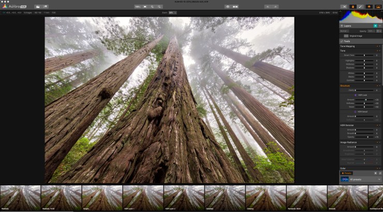Open the layer blend mode dropdown
This screenshot has width=383, height=212.
pyautogui.click(x=344, y=31)
